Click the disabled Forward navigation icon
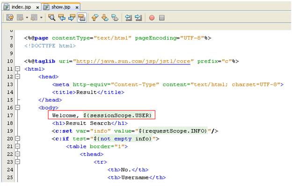 34,18
